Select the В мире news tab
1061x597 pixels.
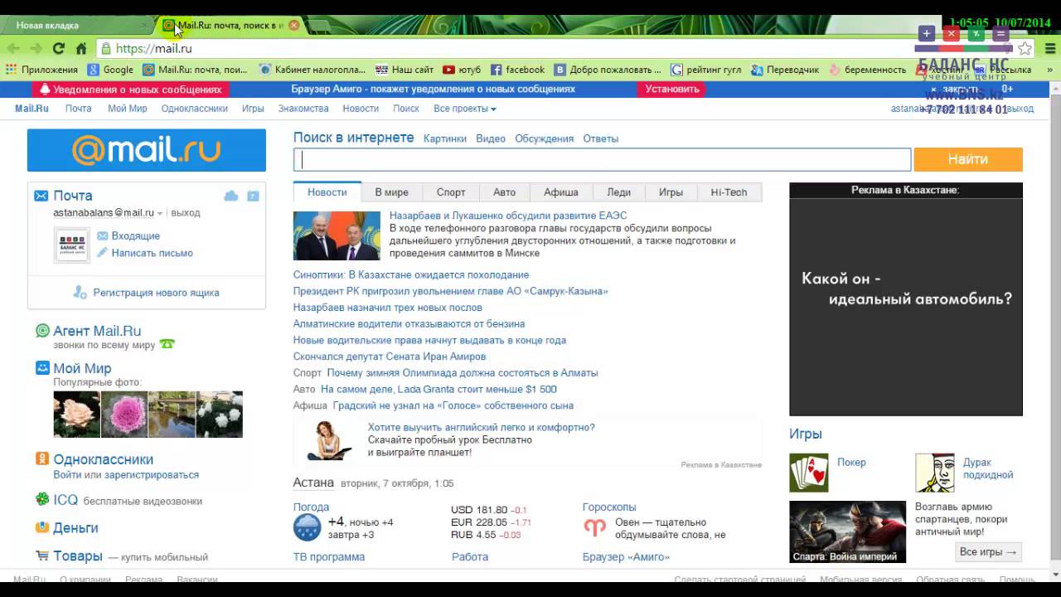coord(391,192)
